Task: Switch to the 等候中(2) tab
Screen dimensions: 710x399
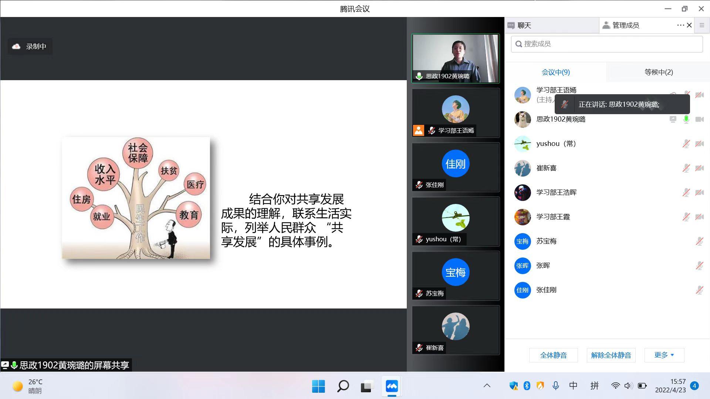Action: (x=658, y=72)
